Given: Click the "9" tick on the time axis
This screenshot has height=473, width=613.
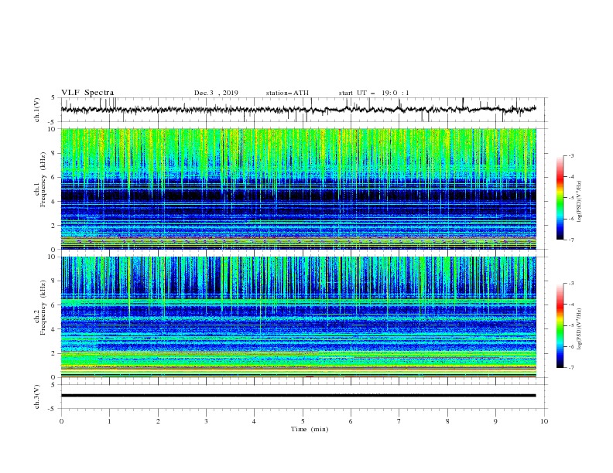Looking at the screenshot, I should [495, 421].
